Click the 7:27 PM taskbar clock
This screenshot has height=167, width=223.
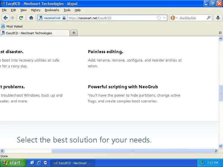(x=213, y=163)
